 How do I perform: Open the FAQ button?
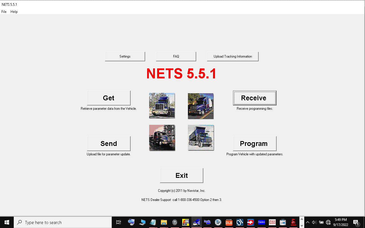(x=176, y=56)
